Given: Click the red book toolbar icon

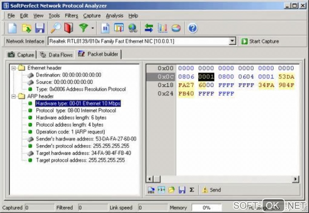Looking at the screenshot, I should (69, 28).
